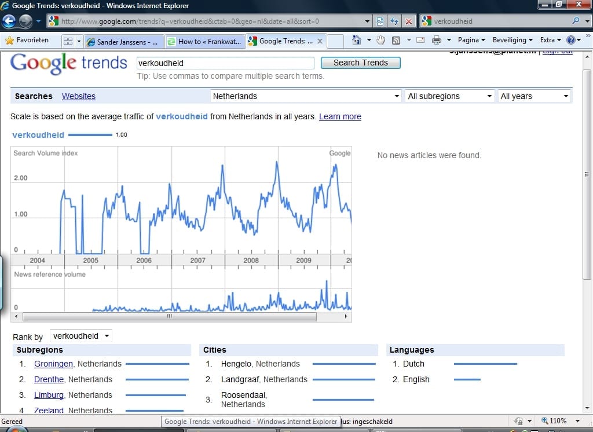Open the Learn more link
This screenshot has width=593, height=432.
click(x=340, y=116)
